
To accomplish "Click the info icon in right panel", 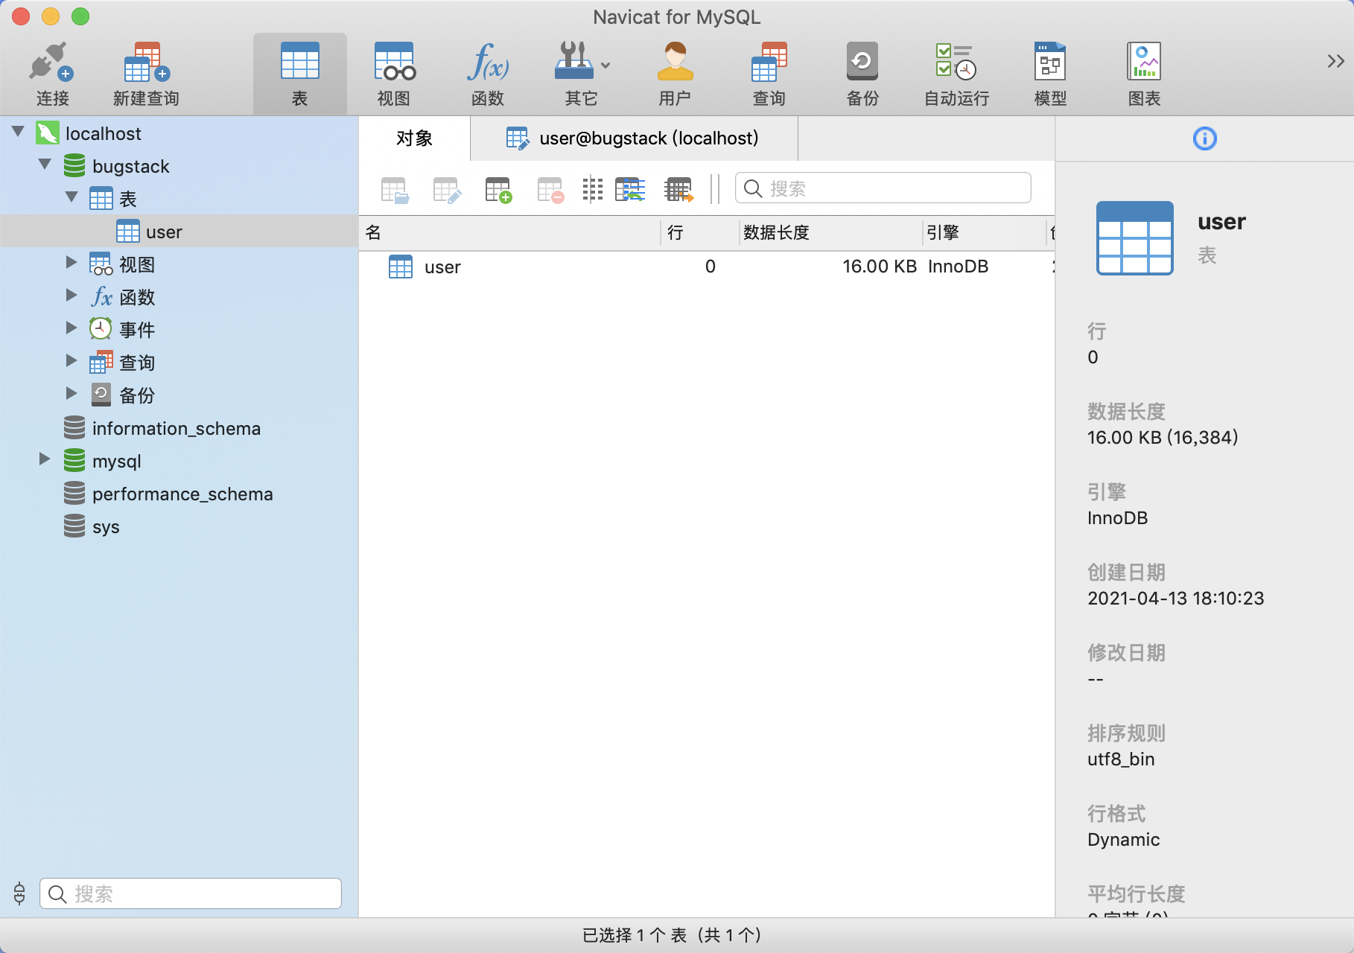I will [1204, 138].
